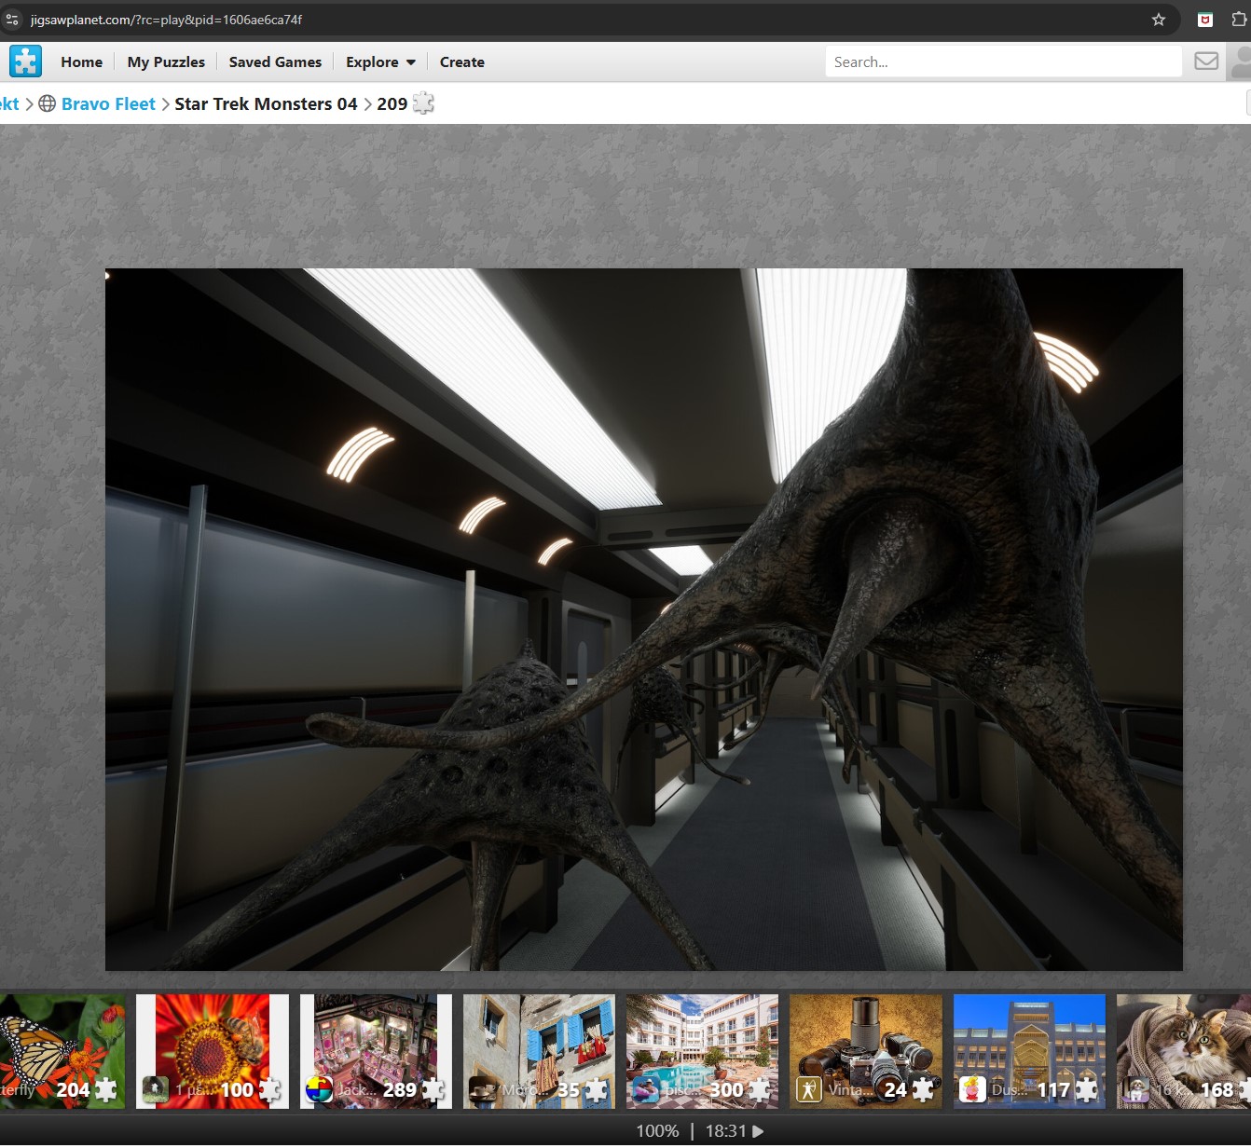The width and height of the screenshot is (1251, 1148).
Task: Open the Home page
Action: [82, 62]
